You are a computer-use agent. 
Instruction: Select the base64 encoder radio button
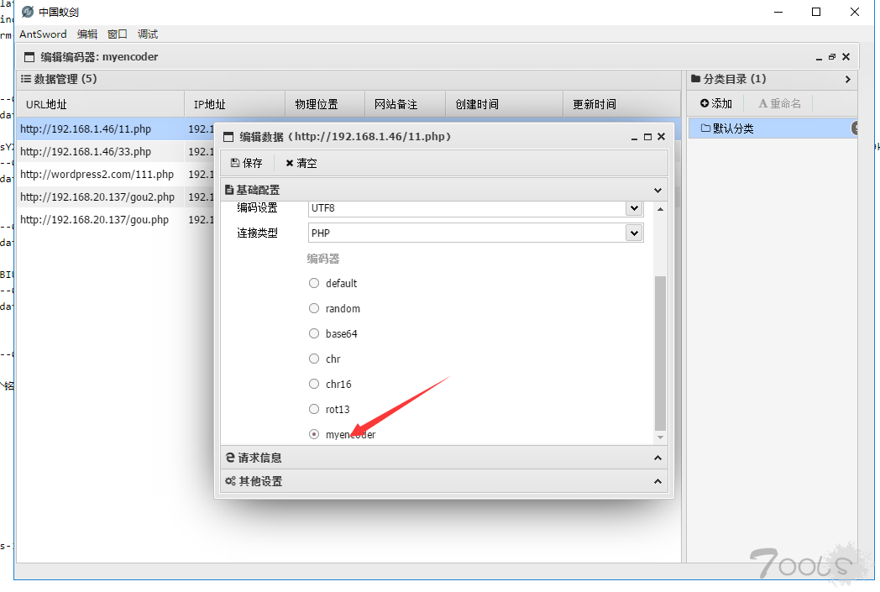coord(314,334)
